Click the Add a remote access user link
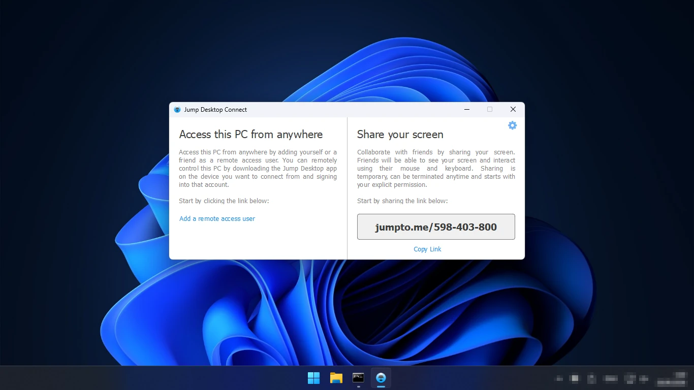This screenshot has height=390, width=694. 217,219
